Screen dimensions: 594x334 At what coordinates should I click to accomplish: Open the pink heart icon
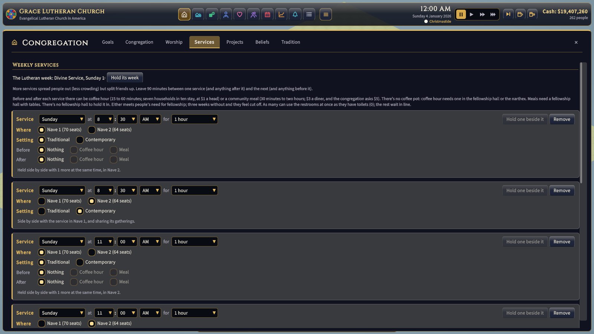pyautogui.click(x=239, y=14)
